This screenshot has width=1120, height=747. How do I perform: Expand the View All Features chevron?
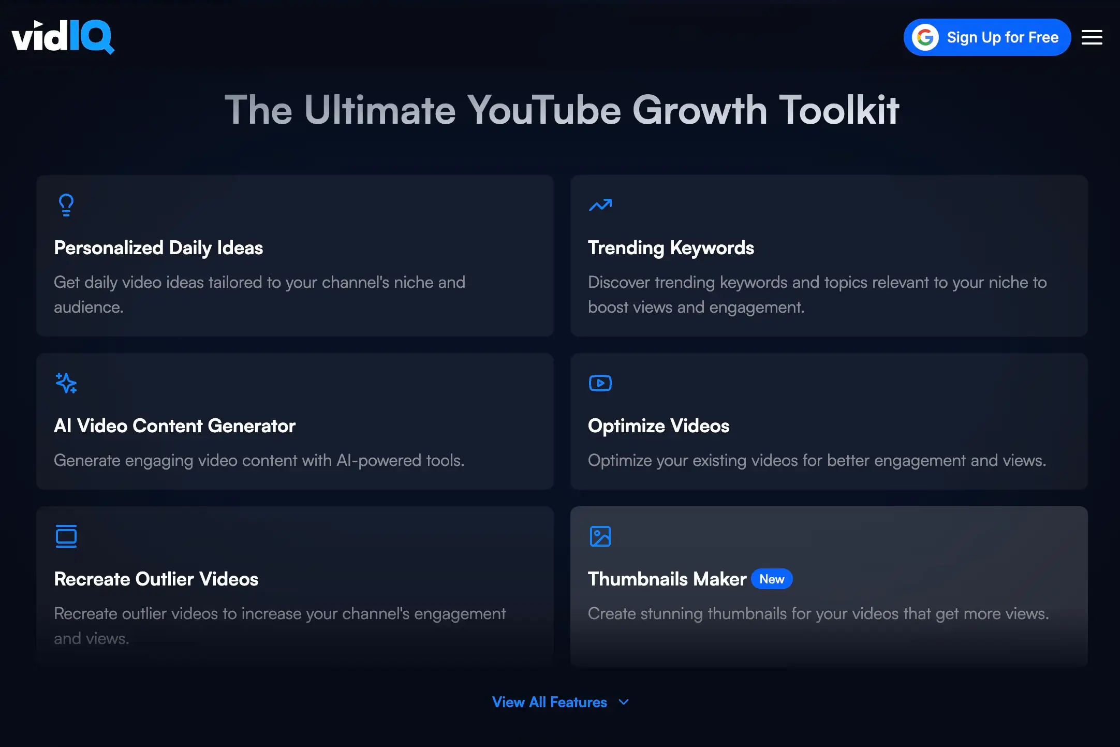624,702
